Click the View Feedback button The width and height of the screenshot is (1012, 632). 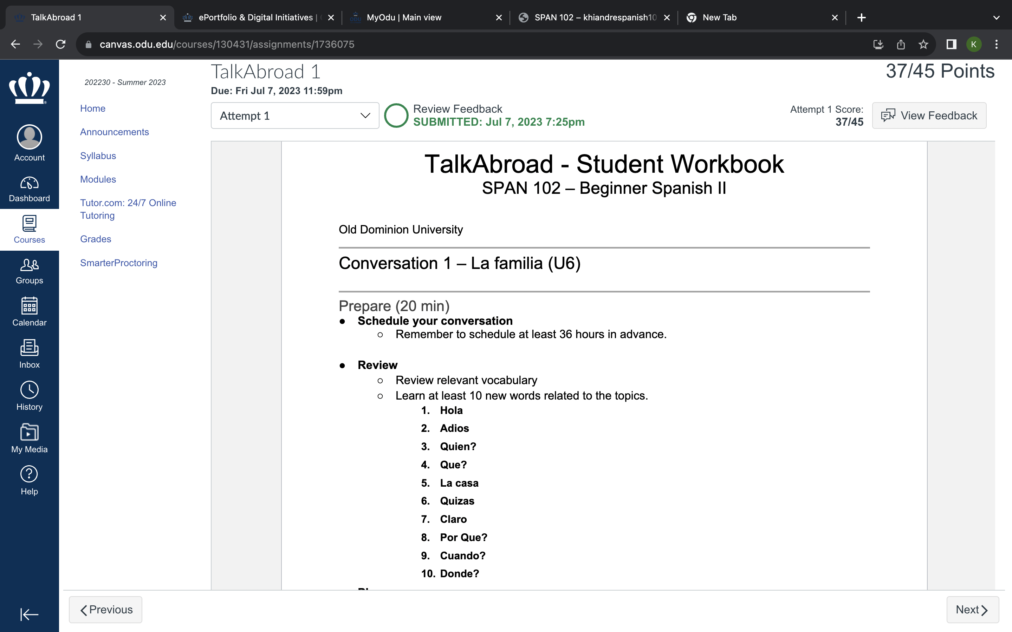pyautogui.click(x=929, y=116)
